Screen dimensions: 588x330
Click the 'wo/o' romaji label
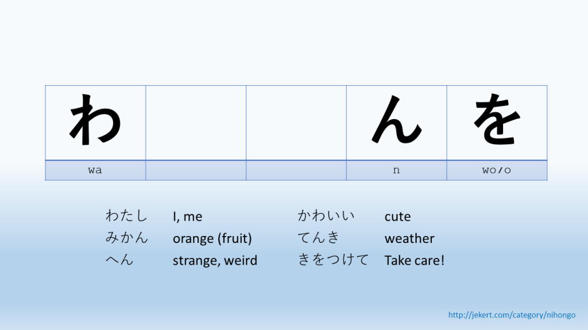497,170
